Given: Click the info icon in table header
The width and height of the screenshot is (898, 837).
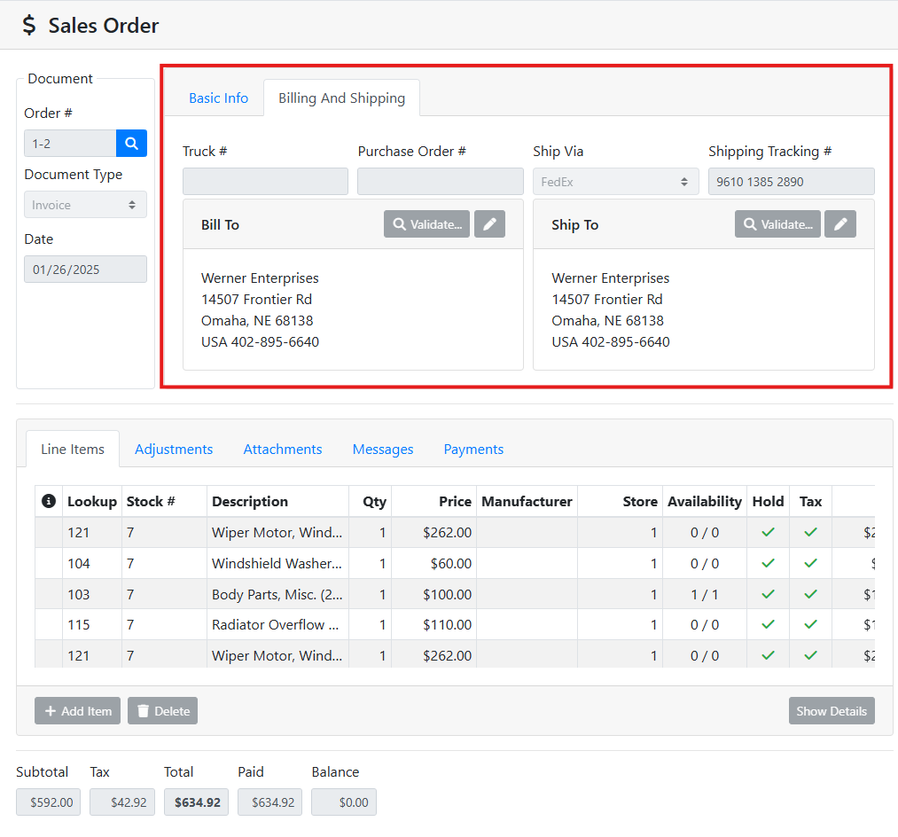Looking at the screenshot, I should (x=49, y=502).
